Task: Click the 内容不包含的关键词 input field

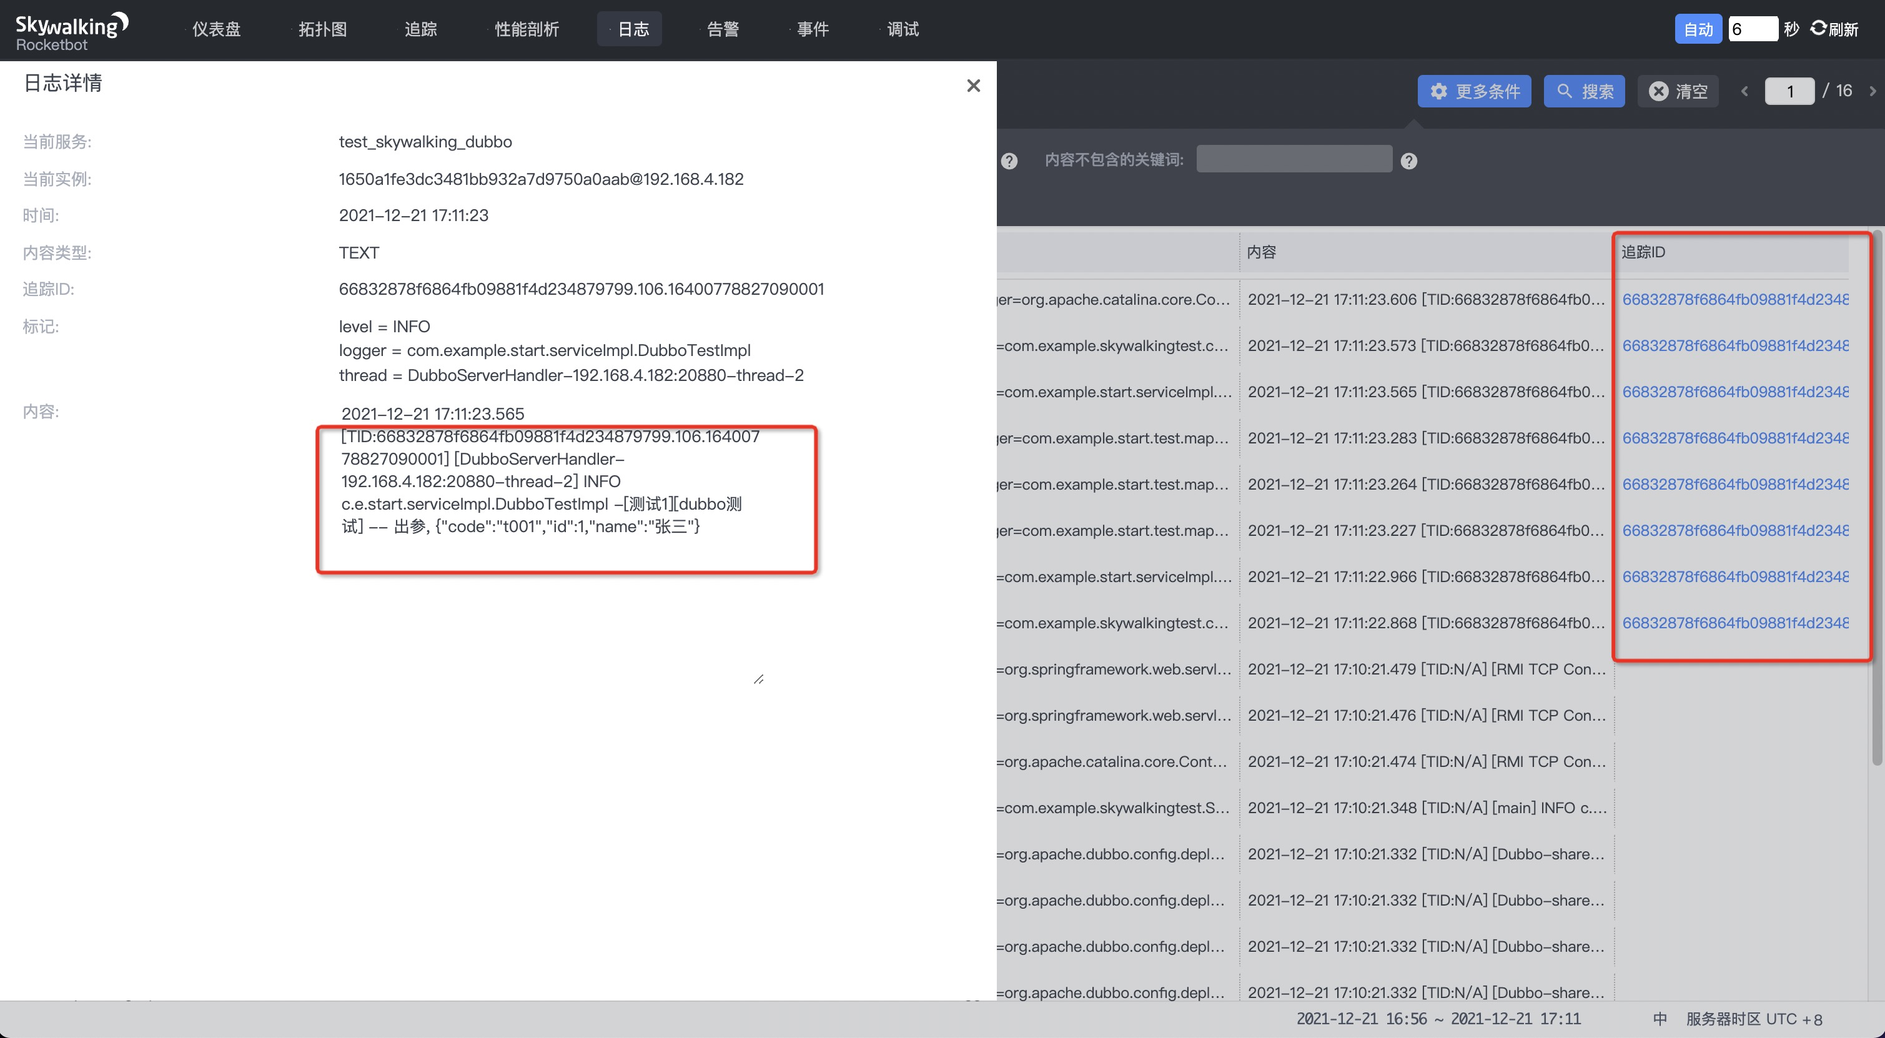Action: (x=1294, y=159)
